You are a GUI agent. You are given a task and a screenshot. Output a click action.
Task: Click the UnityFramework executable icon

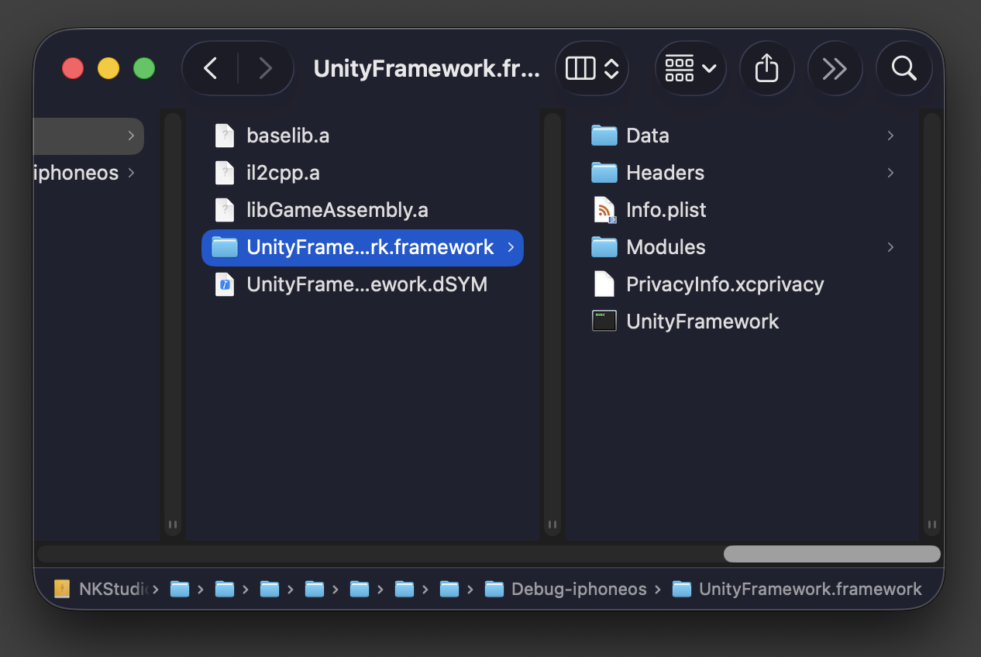[604, 322]
